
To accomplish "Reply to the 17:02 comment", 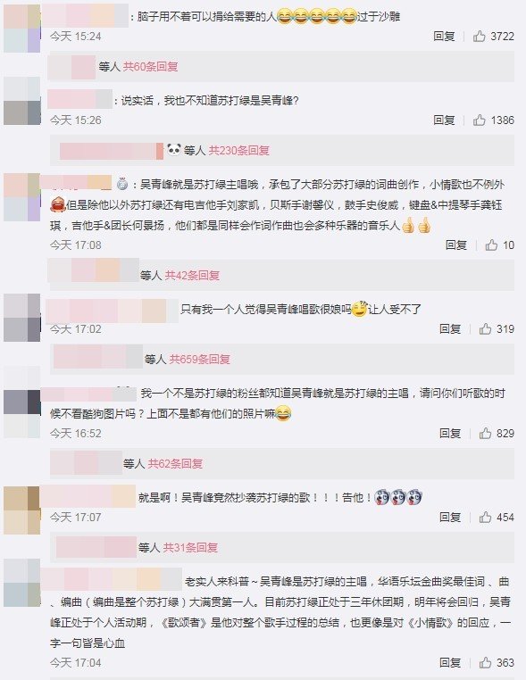I will [x=450, y=329].
